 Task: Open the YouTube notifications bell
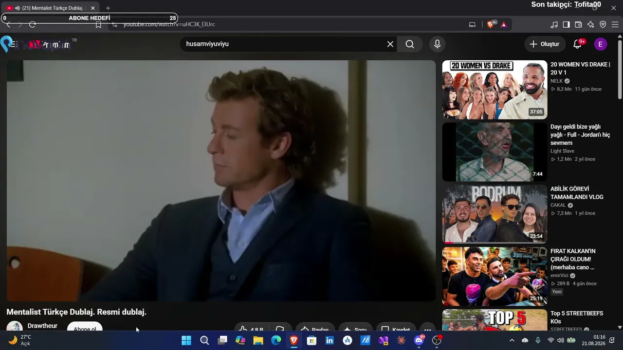click(577, 44)
